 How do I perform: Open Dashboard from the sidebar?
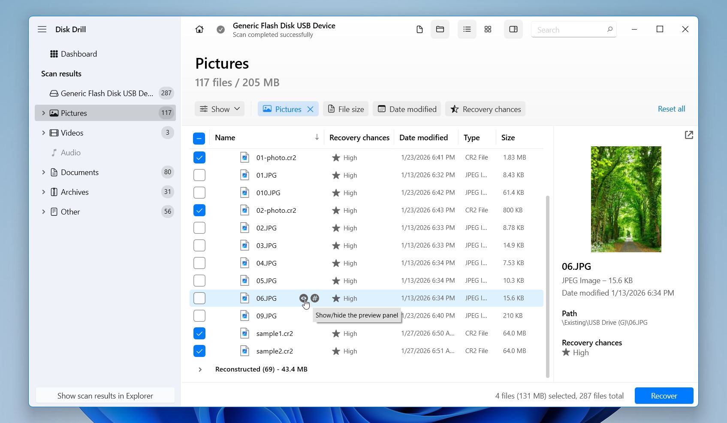(x=78, y=54)
